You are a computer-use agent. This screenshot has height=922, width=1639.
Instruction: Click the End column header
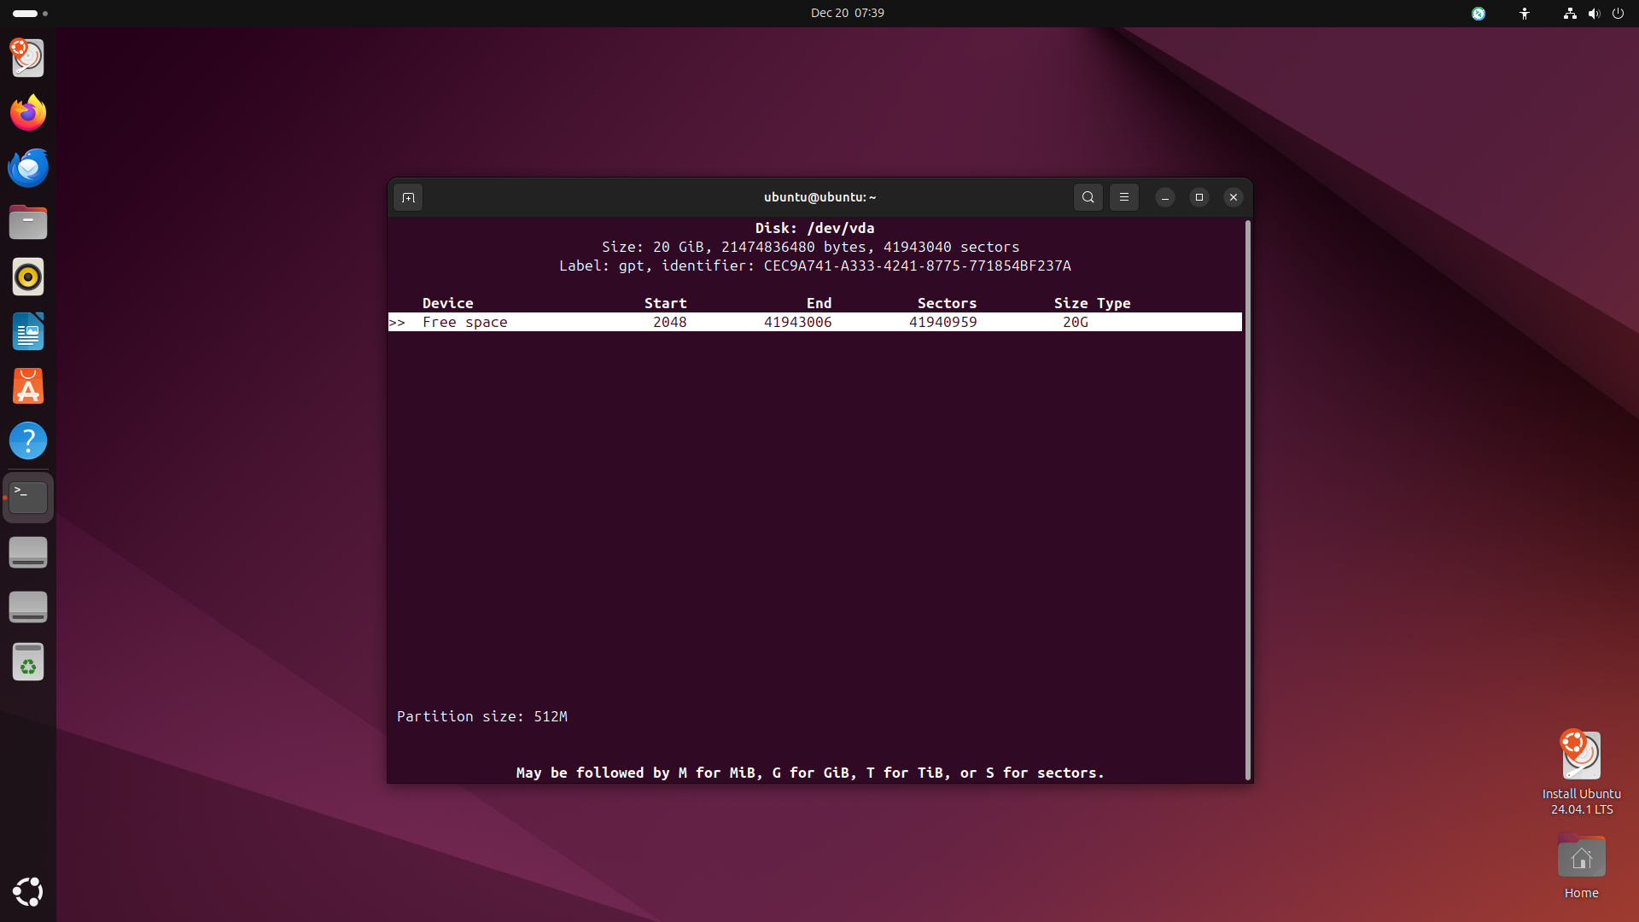pos(819,303)
